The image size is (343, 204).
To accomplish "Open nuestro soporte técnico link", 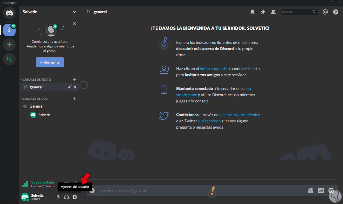I will (240, 115).
